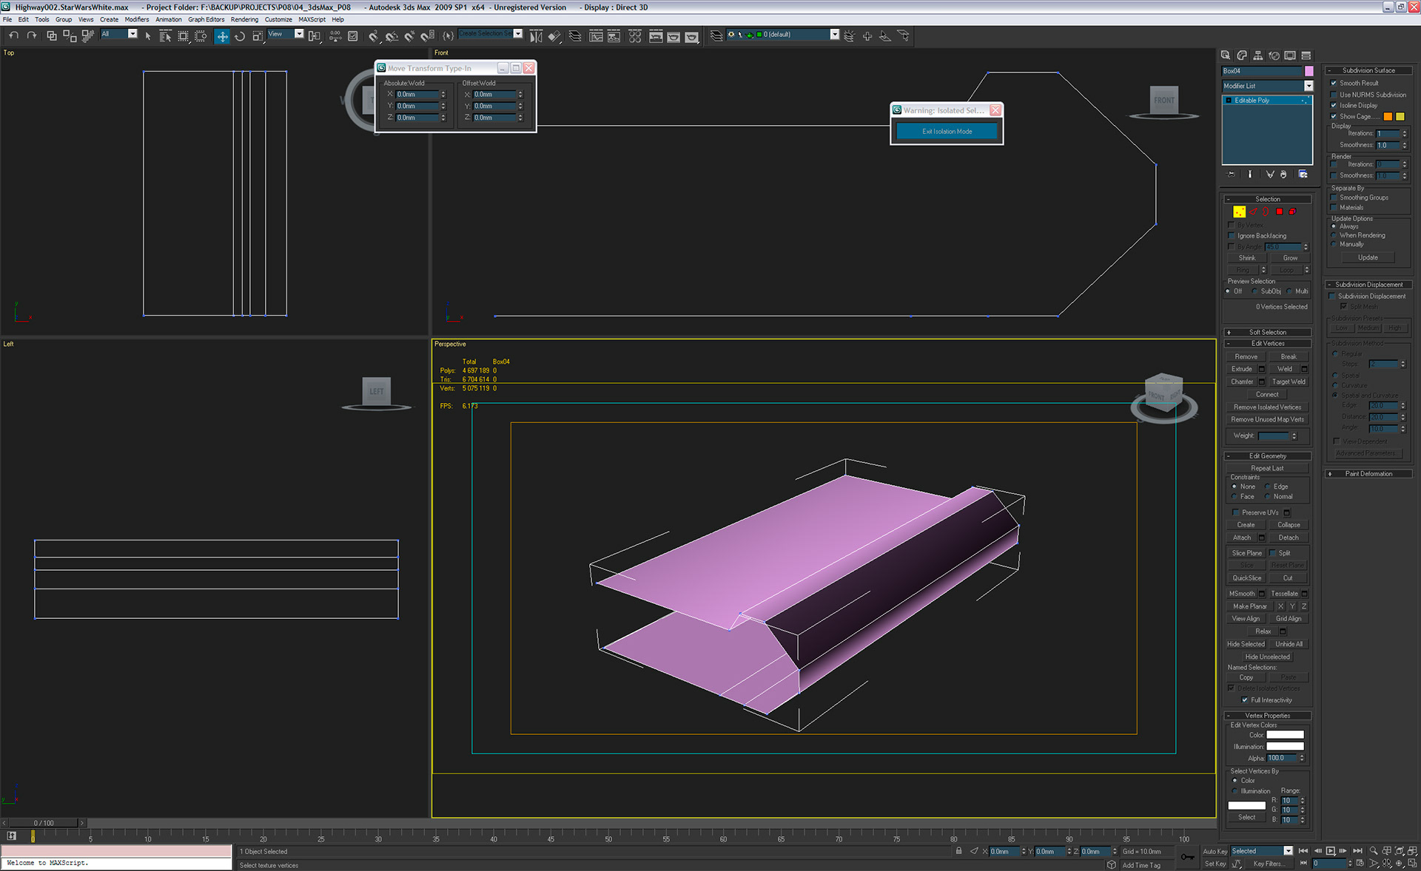Viewport: 1421px width, 871px height.
Task: Open the Modifier List dropdown
Action: tap(1309, 86)
